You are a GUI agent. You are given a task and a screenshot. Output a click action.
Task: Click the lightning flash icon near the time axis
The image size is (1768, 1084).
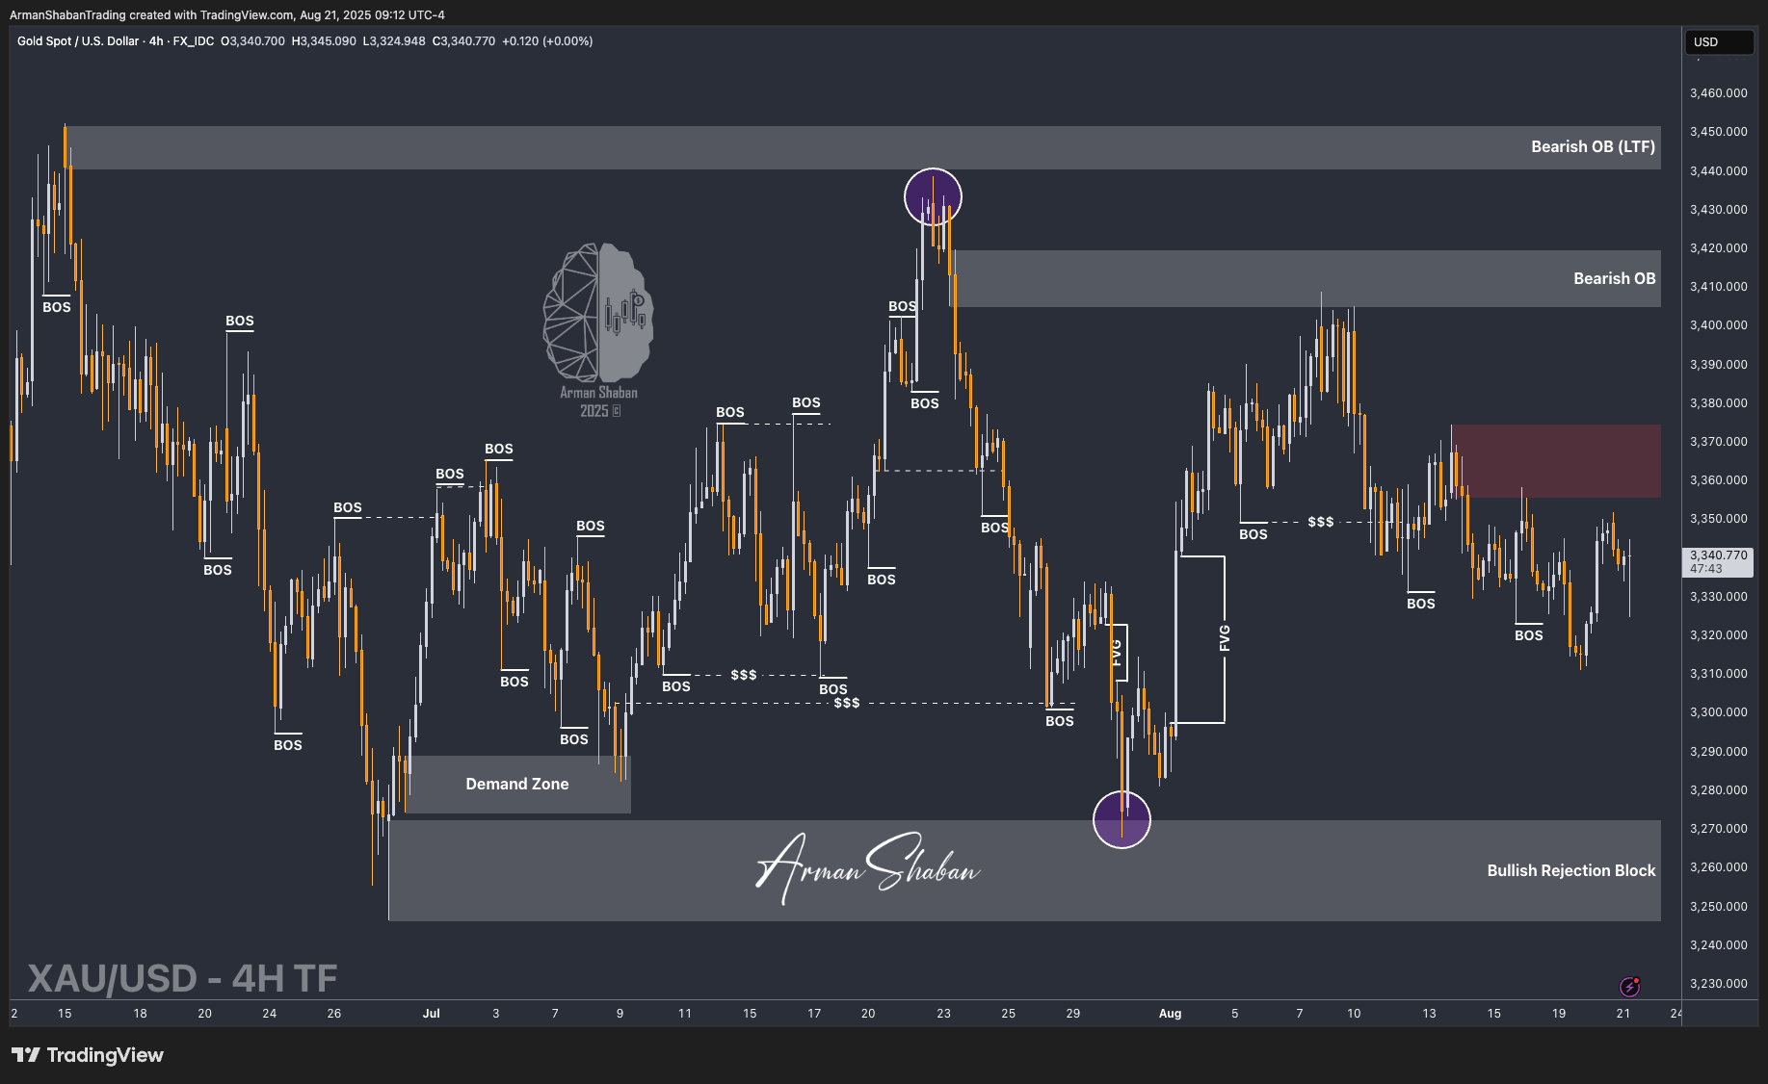(x=1629, y=986)
